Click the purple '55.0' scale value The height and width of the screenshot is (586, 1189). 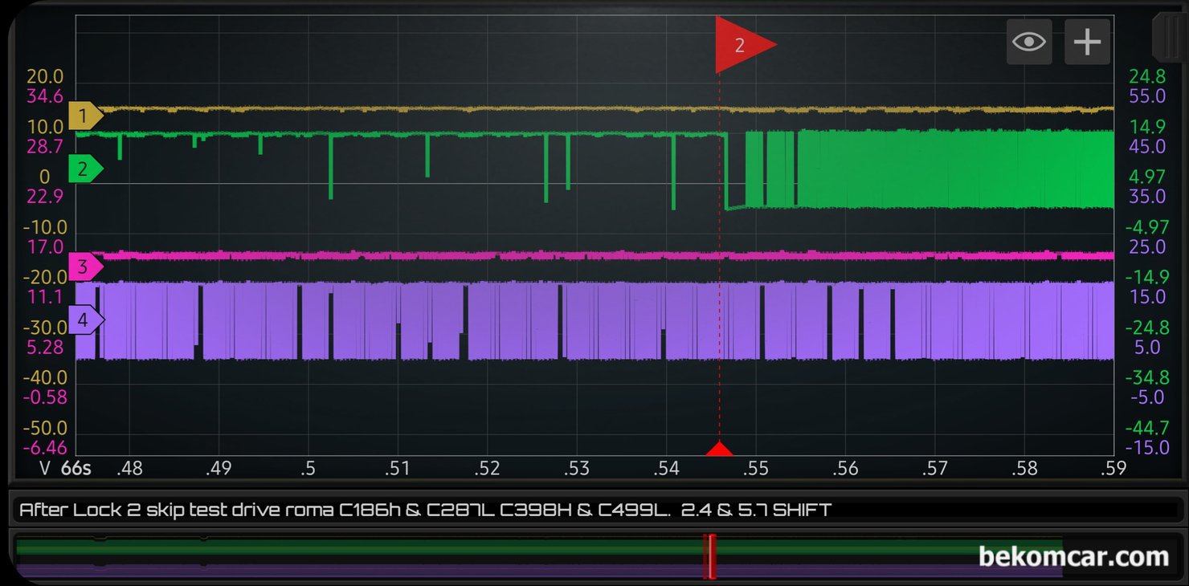pos(1147,96)
